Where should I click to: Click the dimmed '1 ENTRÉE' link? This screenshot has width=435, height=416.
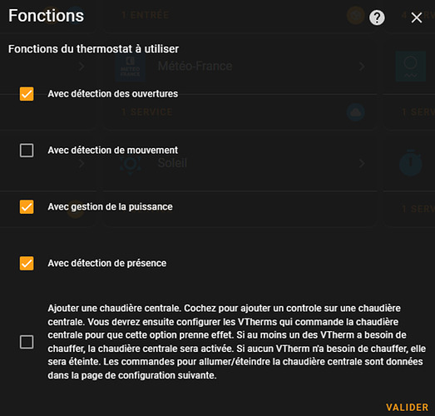click(x=146, y=15)
